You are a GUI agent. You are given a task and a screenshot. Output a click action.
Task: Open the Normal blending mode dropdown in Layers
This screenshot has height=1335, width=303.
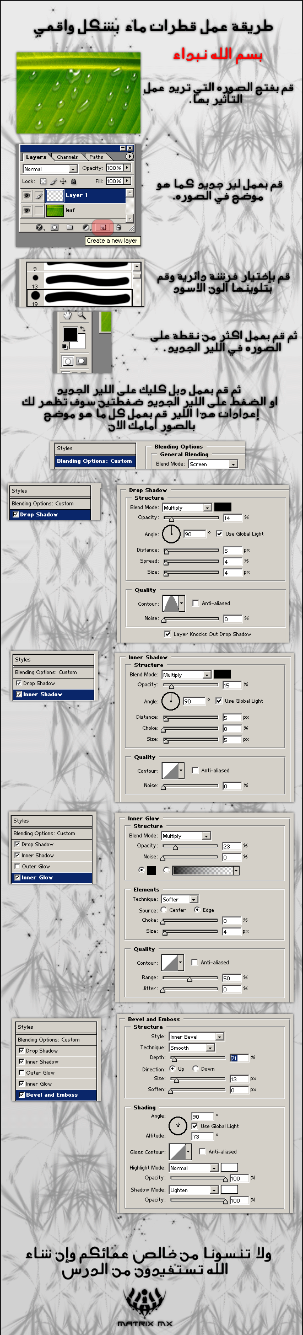point(50,169)
